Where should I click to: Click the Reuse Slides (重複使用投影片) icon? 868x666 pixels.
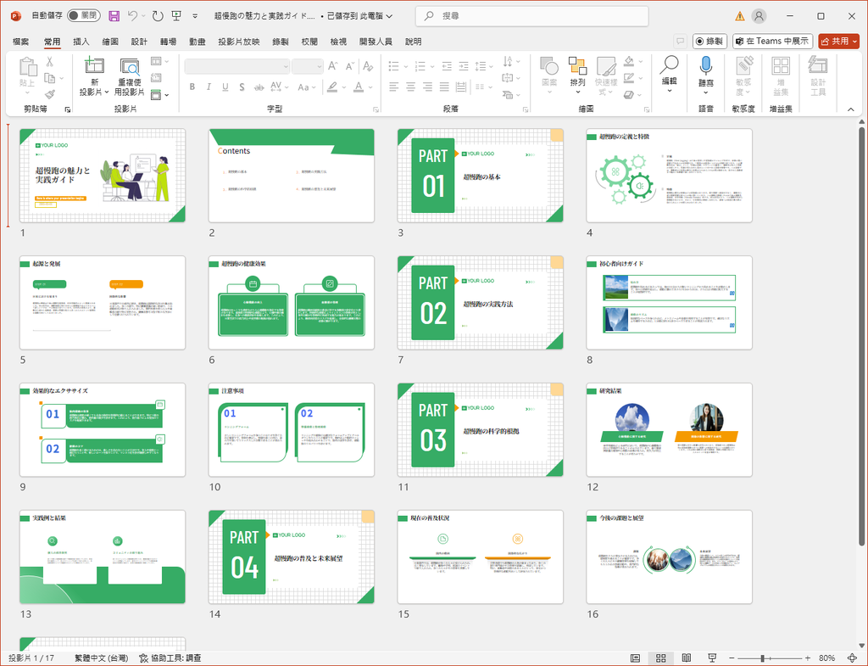point(129,66)
